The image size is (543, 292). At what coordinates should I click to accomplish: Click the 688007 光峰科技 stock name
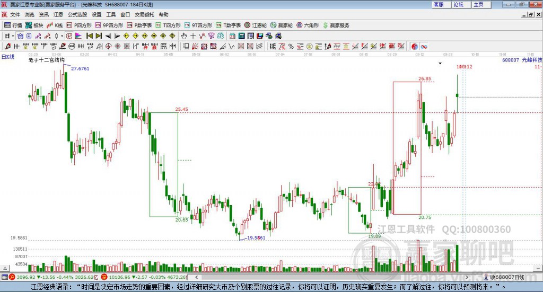pyautogui.click(x=522, y=60)
